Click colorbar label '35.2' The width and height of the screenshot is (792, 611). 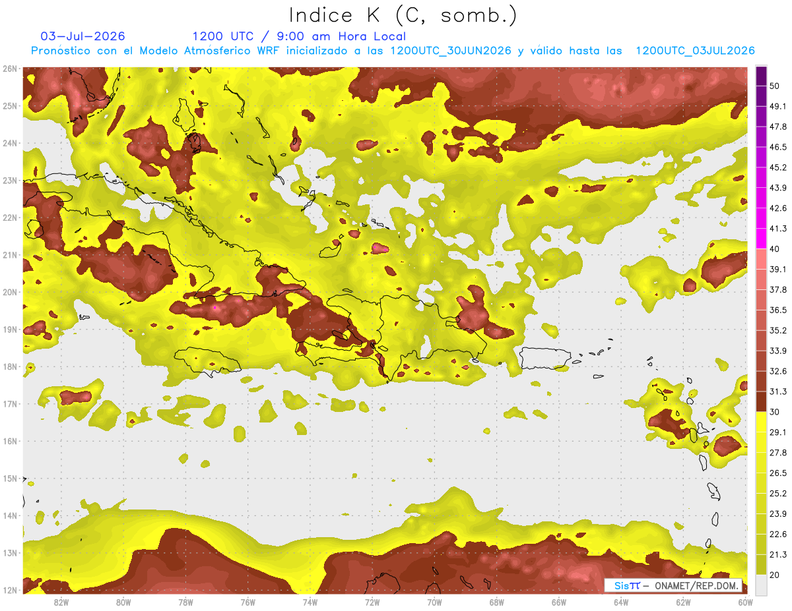coord(778,330)
